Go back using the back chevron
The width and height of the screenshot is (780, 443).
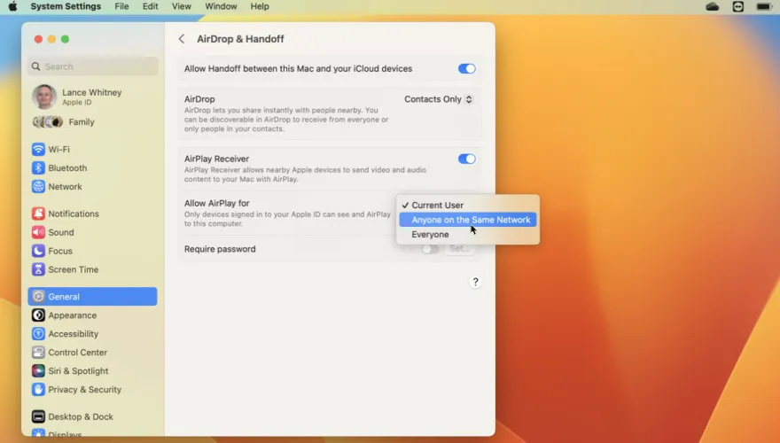(182, 39)
